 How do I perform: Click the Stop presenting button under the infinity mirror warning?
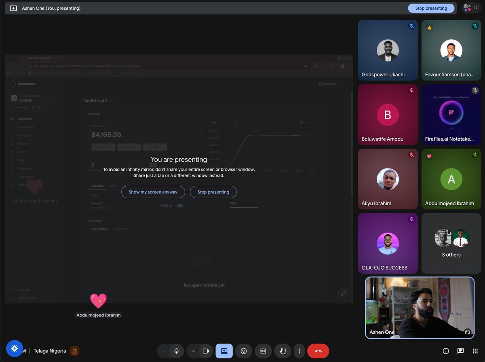click(213, 192)
